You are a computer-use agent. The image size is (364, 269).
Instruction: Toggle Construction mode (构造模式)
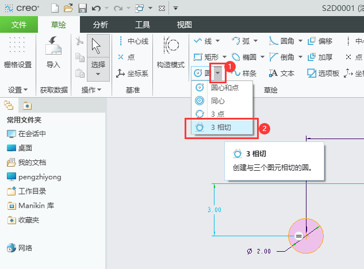click(x=171, y=52)
